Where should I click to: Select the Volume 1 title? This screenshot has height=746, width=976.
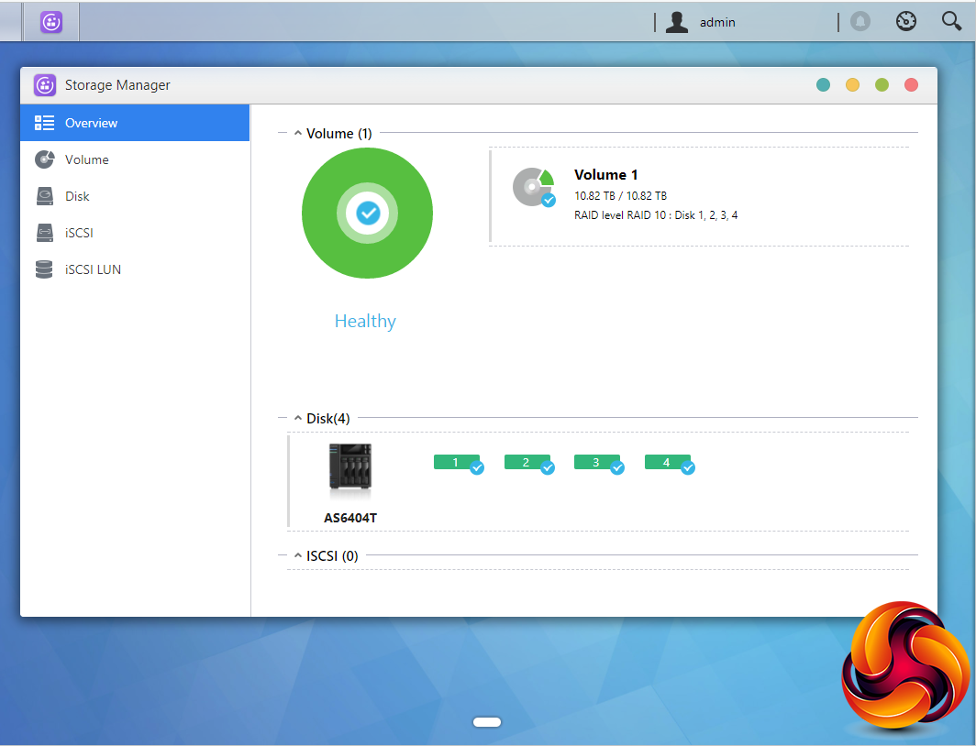coord(605,175)
